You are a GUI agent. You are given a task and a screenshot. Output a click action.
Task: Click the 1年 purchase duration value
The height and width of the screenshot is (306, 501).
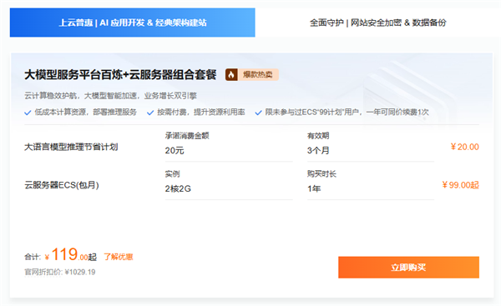click(314, 189)
